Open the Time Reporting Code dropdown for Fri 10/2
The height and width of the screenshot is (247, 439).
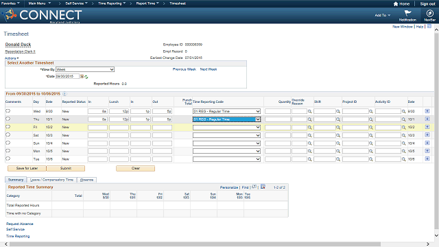point(226,127)
